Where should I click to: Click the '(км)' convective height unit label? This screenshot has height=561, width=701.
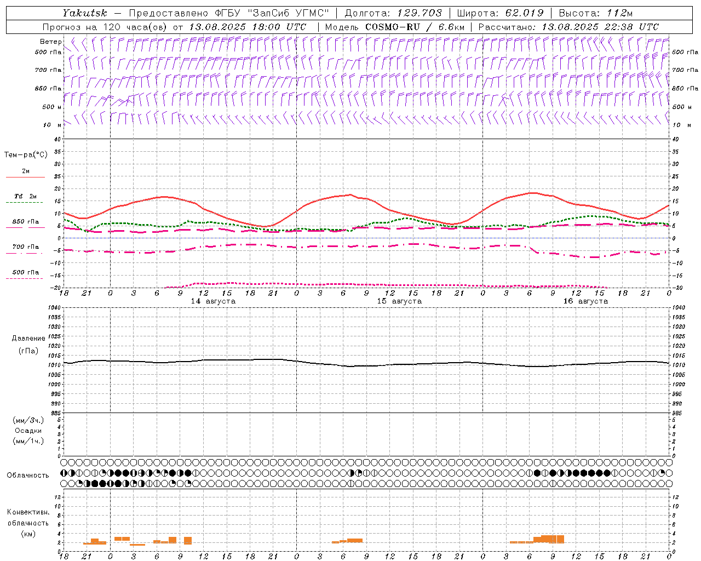click(28, 534)
